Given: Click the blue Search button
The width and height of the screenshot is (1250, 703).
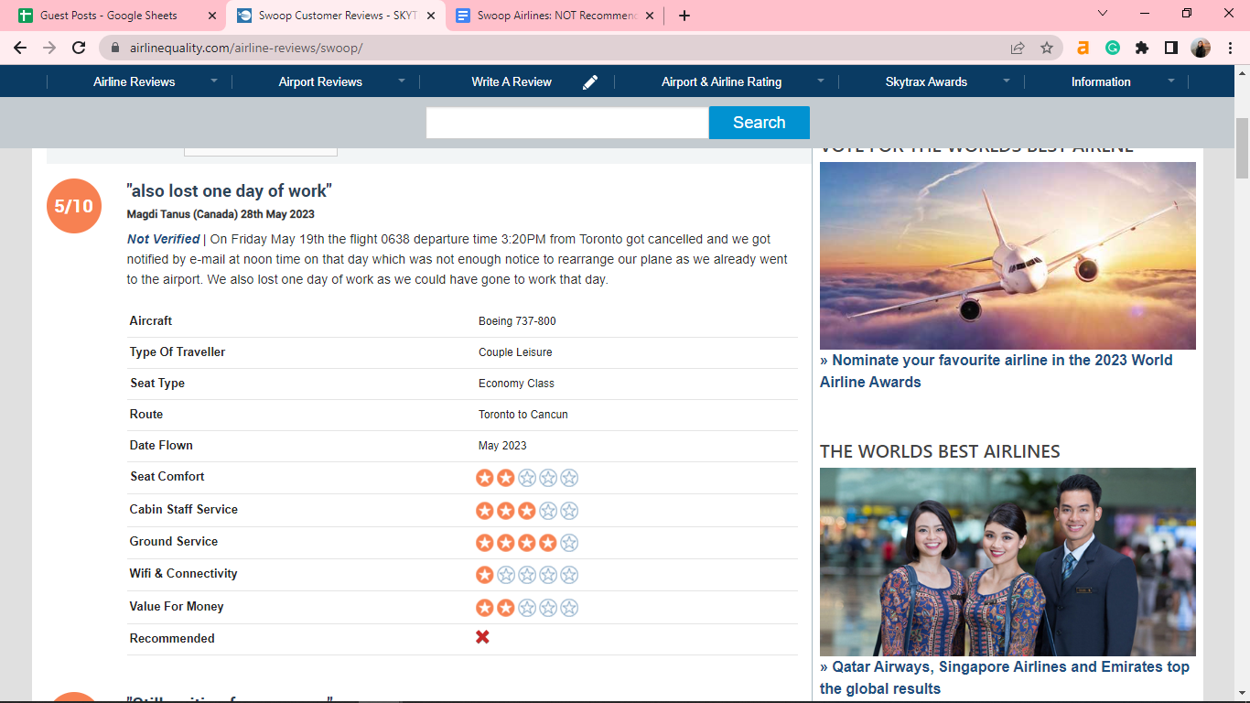Looking at the screenshot, I should [x=760, y=123].
